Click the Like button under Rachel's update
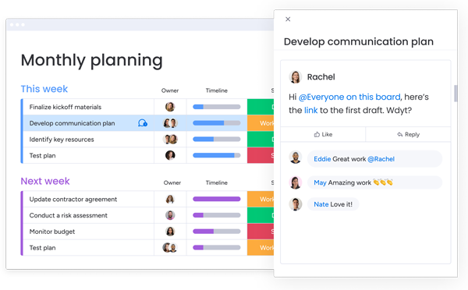 pos(323,135)
